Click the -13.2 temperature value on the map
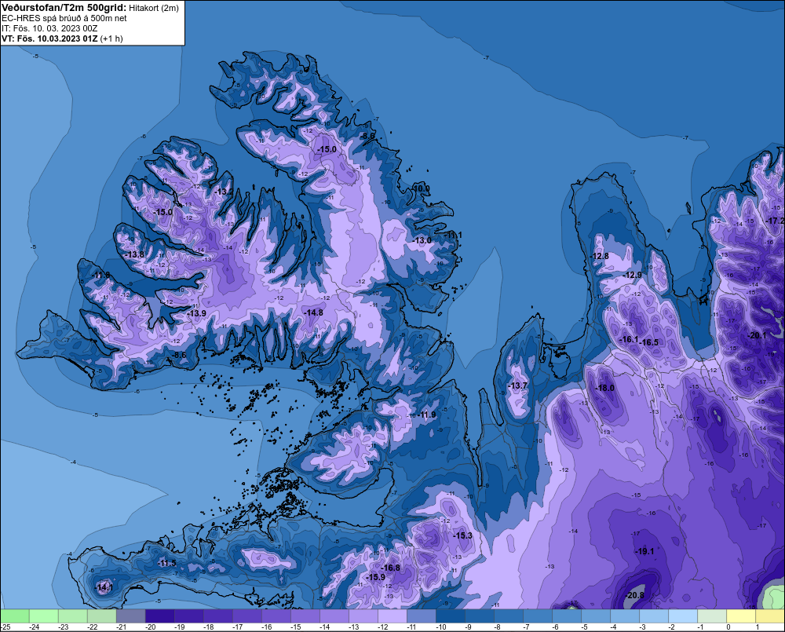Screen dimensions: 785x632 click(x=223, y=192)
